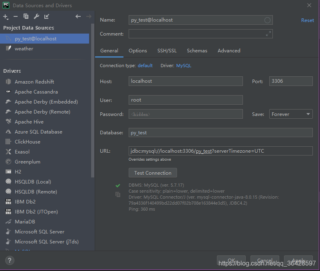320x271 pixels.
Task: Expand the Comment field editor
Action: (x=268, y=34)
